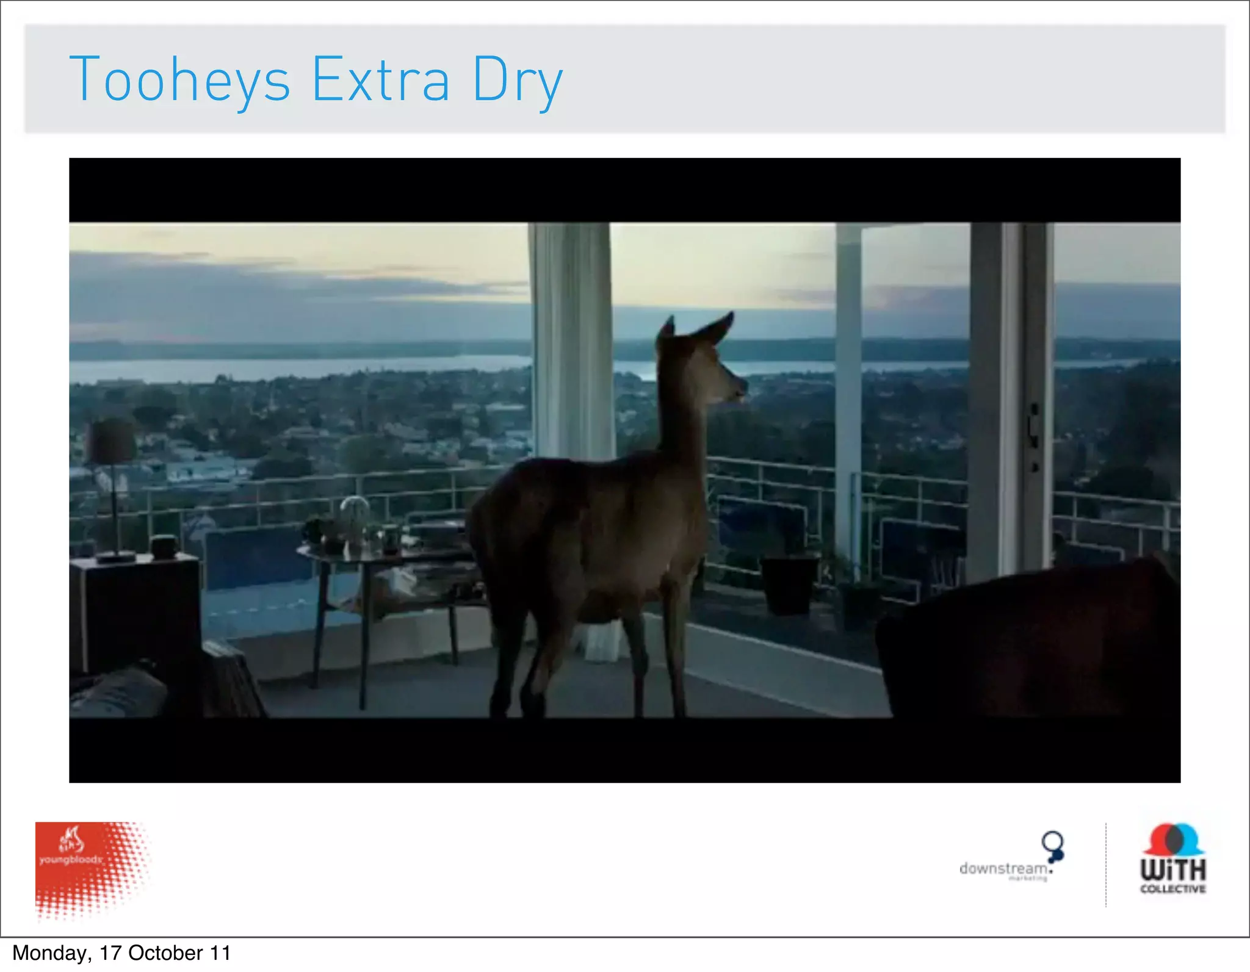Select the date text Monday, 17 October 11
1250x972 pixels.
click(x=121, y=954)
